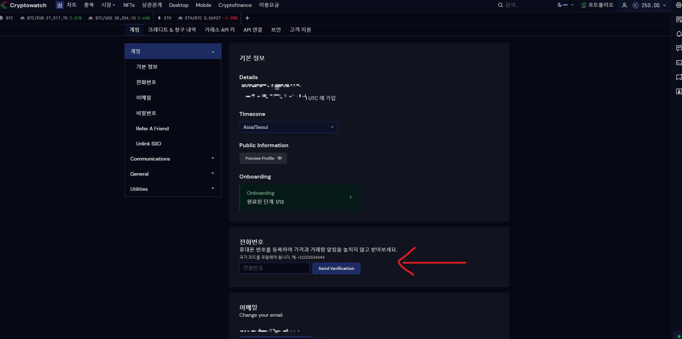Open the theme dropdown arrow
This screenshot has height=339, width=682.
(572, 5)
